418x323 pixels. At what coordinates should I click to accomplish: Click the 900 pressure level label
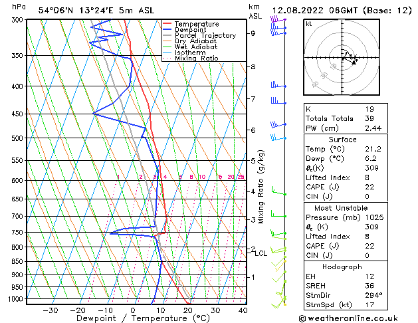(x=19, y=274)
